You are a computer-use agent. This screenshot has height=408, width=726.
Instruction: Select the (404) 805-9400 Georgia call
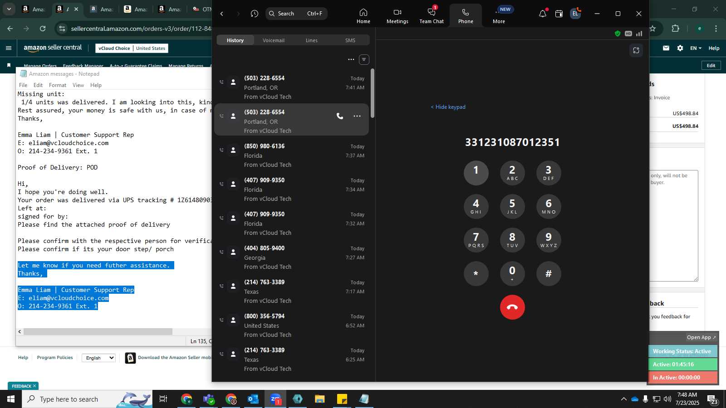(291, 257)
